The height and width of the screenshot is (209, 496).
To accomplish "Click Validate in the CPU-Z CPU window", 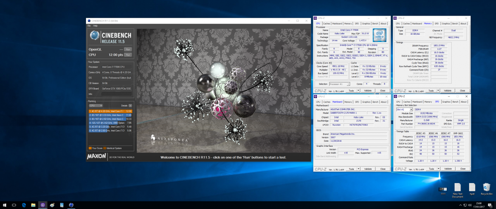I will pyautogui.click(x=367, y=90).
